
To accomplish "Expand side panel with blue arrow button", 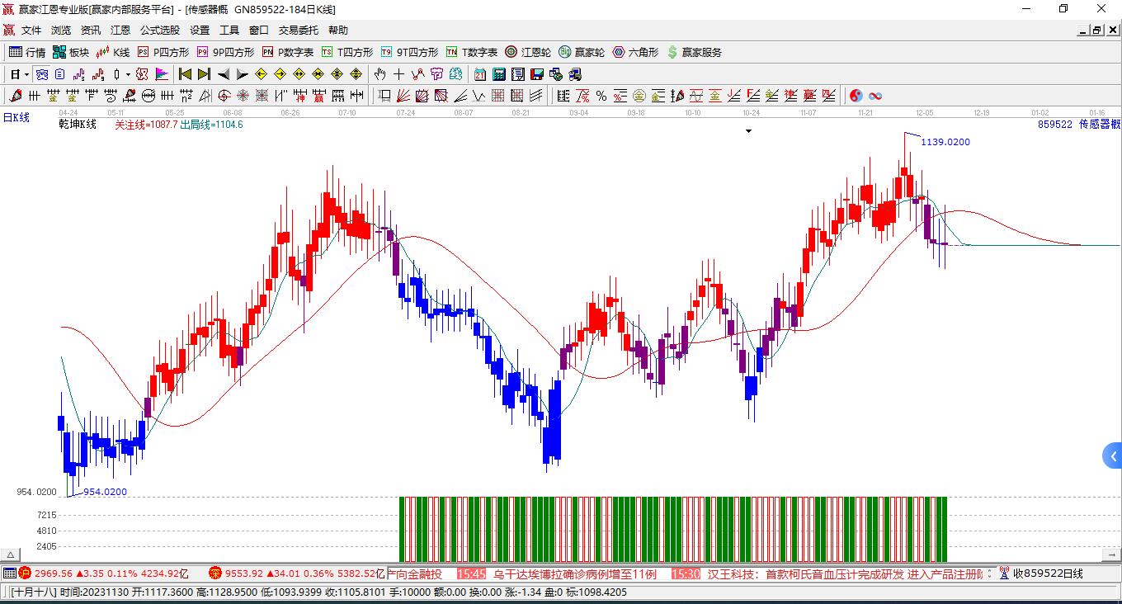I will 1112,455.
